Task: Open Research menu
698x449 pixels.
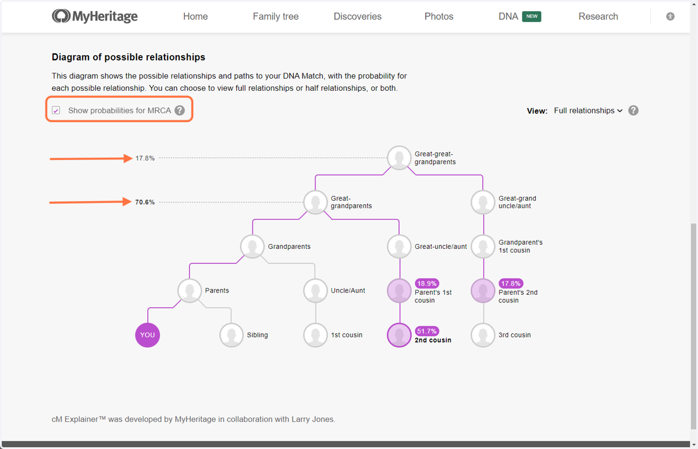Action: (599, 16)
